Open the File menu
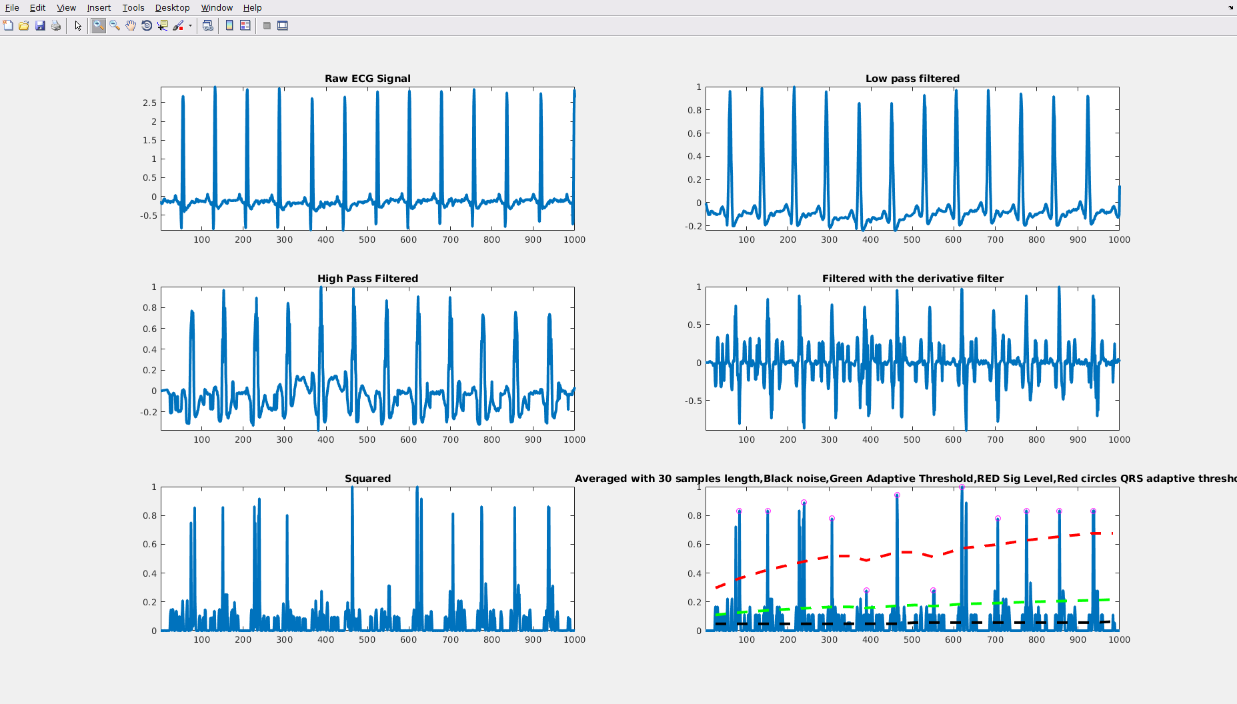The image size is (1237, 704). (x=12, y=7)
